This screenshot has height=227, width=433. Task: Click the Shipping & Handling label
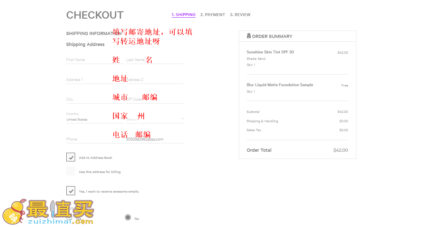click(262, 121)
